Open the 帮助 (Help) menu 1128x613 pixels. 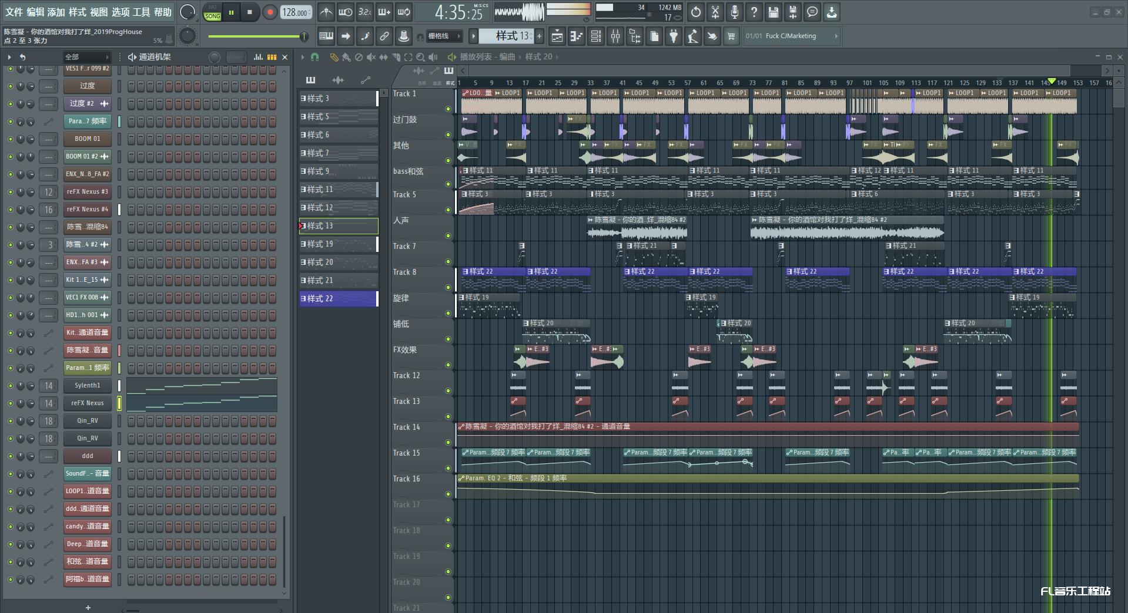163,12
